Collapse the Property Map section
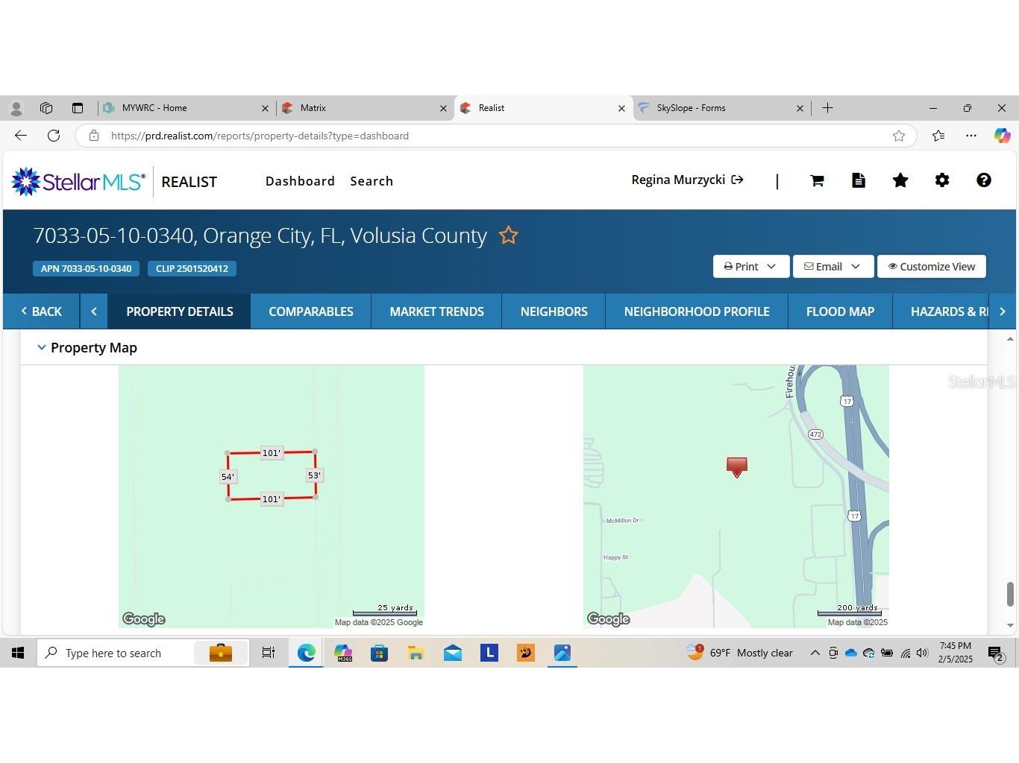 tap(42, 347)
